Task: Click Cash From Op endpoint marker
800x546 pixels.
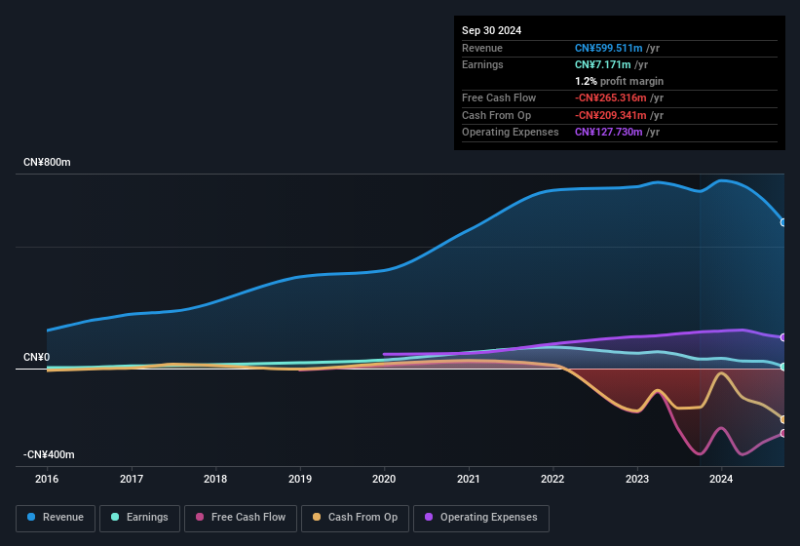Action: pos(783,419)
